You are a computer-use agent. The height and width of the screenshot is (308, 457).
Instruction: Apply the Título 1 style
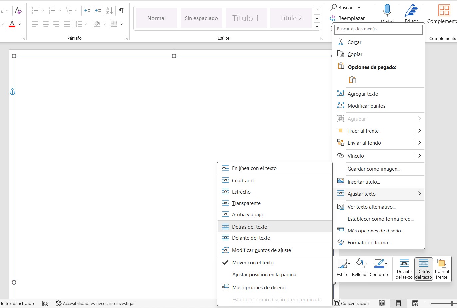[x=246, y=18]
